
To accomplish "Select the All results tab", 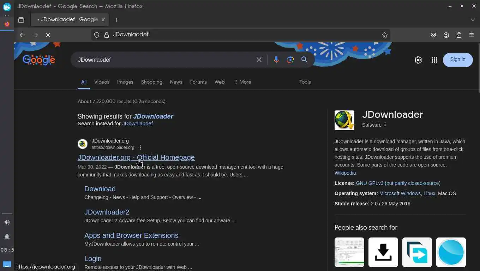I will (x=84, y=82).
